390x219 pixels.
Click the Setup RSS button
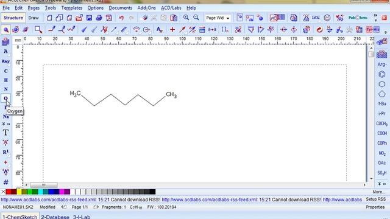pos(375,200)
